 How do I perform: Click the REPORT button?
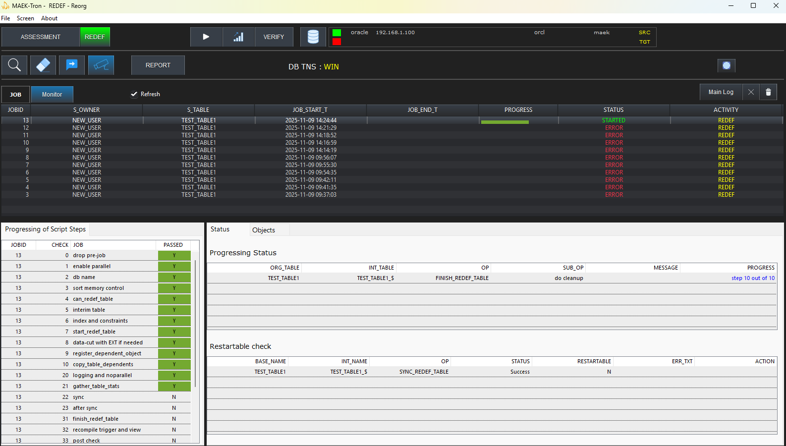[158, 65]
